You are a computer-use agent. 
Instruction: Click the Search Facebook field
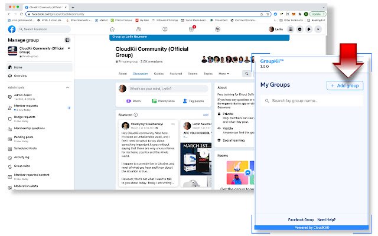coord(45,29)
